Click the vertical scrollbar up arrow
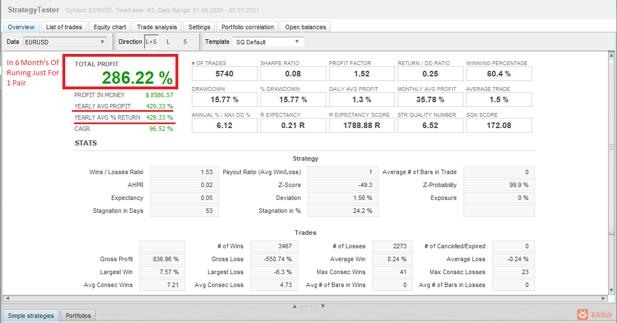The width and height of the screenshot is (617, 323). coord(611,54)
